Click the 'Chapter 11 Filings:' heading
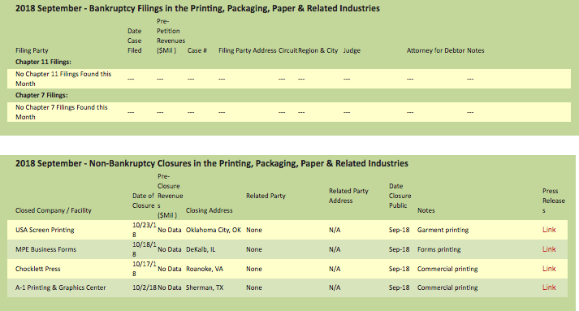The width and height of the screenshot is (579, 311). coord(43,62)
